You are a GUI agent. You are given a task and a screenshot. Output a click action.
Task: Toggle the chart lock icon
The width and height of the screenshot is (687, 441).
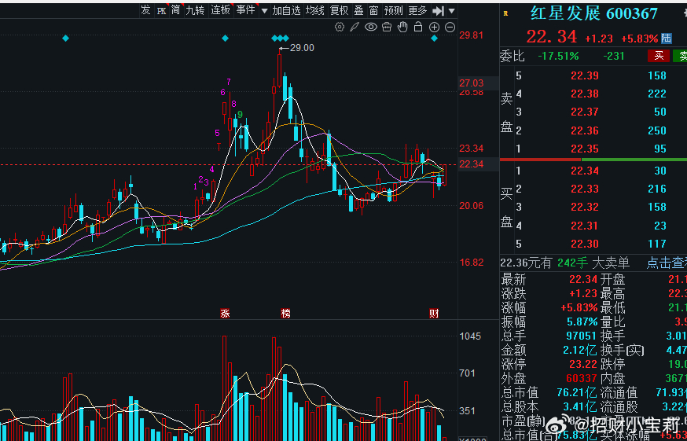pyautogui.click(x=418, y=28)
